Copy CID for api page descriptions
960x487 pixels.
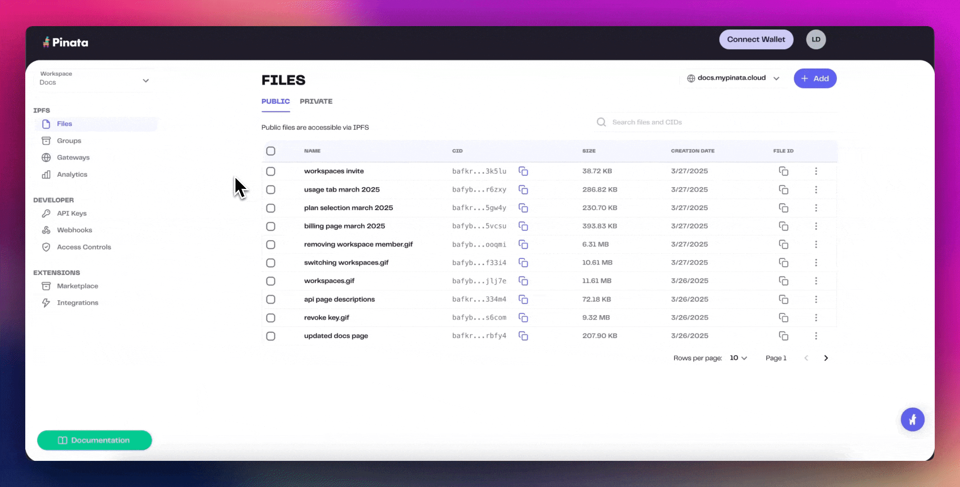click(523, 299)
